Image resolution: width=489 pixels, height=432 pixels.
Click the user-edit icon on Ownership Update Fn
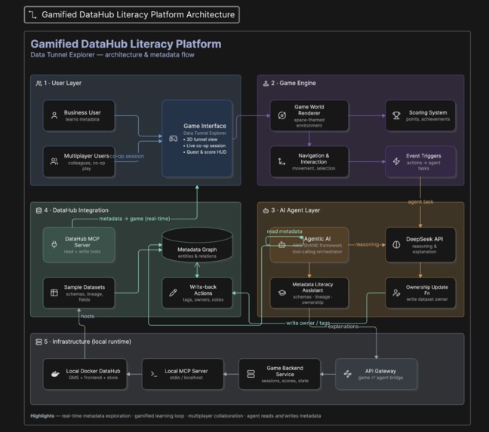396,293
